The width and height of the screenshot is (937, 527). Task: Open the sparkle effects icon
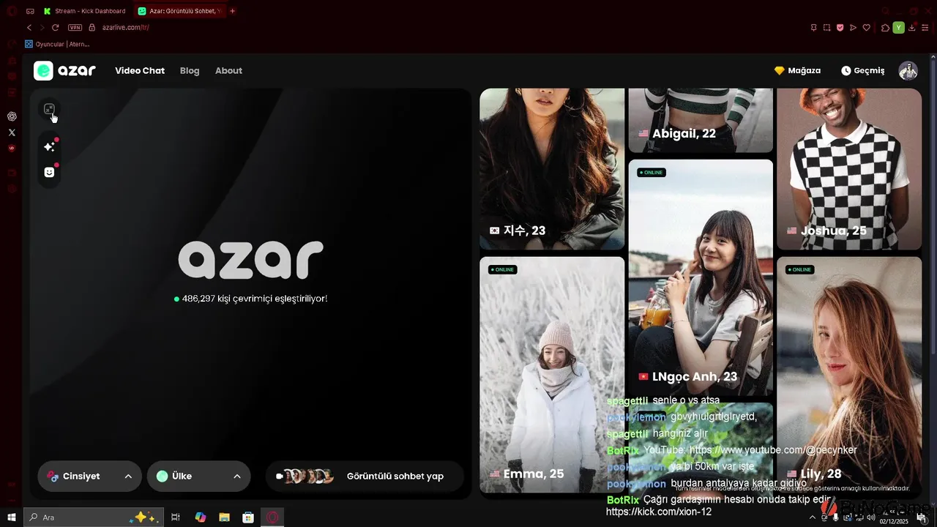coord(49,146)
